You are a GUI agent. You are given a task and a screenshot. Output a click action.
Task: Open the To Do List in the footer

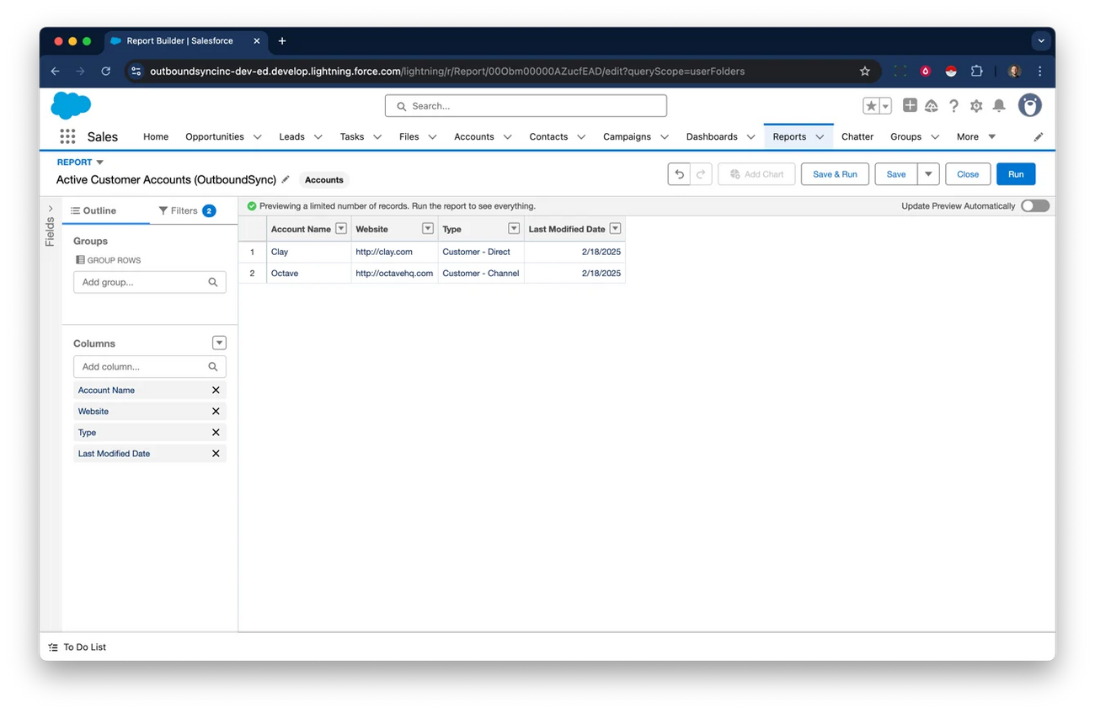77,646
